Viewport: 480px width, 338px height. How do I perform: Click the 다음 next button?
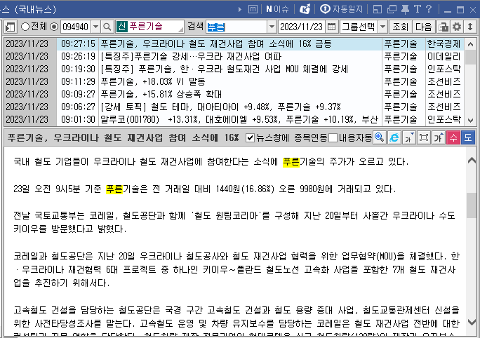click(423, 27)
